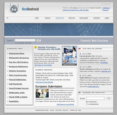Follow the ridiculus mus news link
The image size is (117, 115).
coord(106,71)
